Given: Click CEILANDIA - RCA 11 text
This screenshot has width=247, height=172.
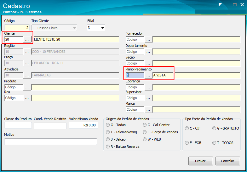Looking at the screenshot, I should 48,63.
